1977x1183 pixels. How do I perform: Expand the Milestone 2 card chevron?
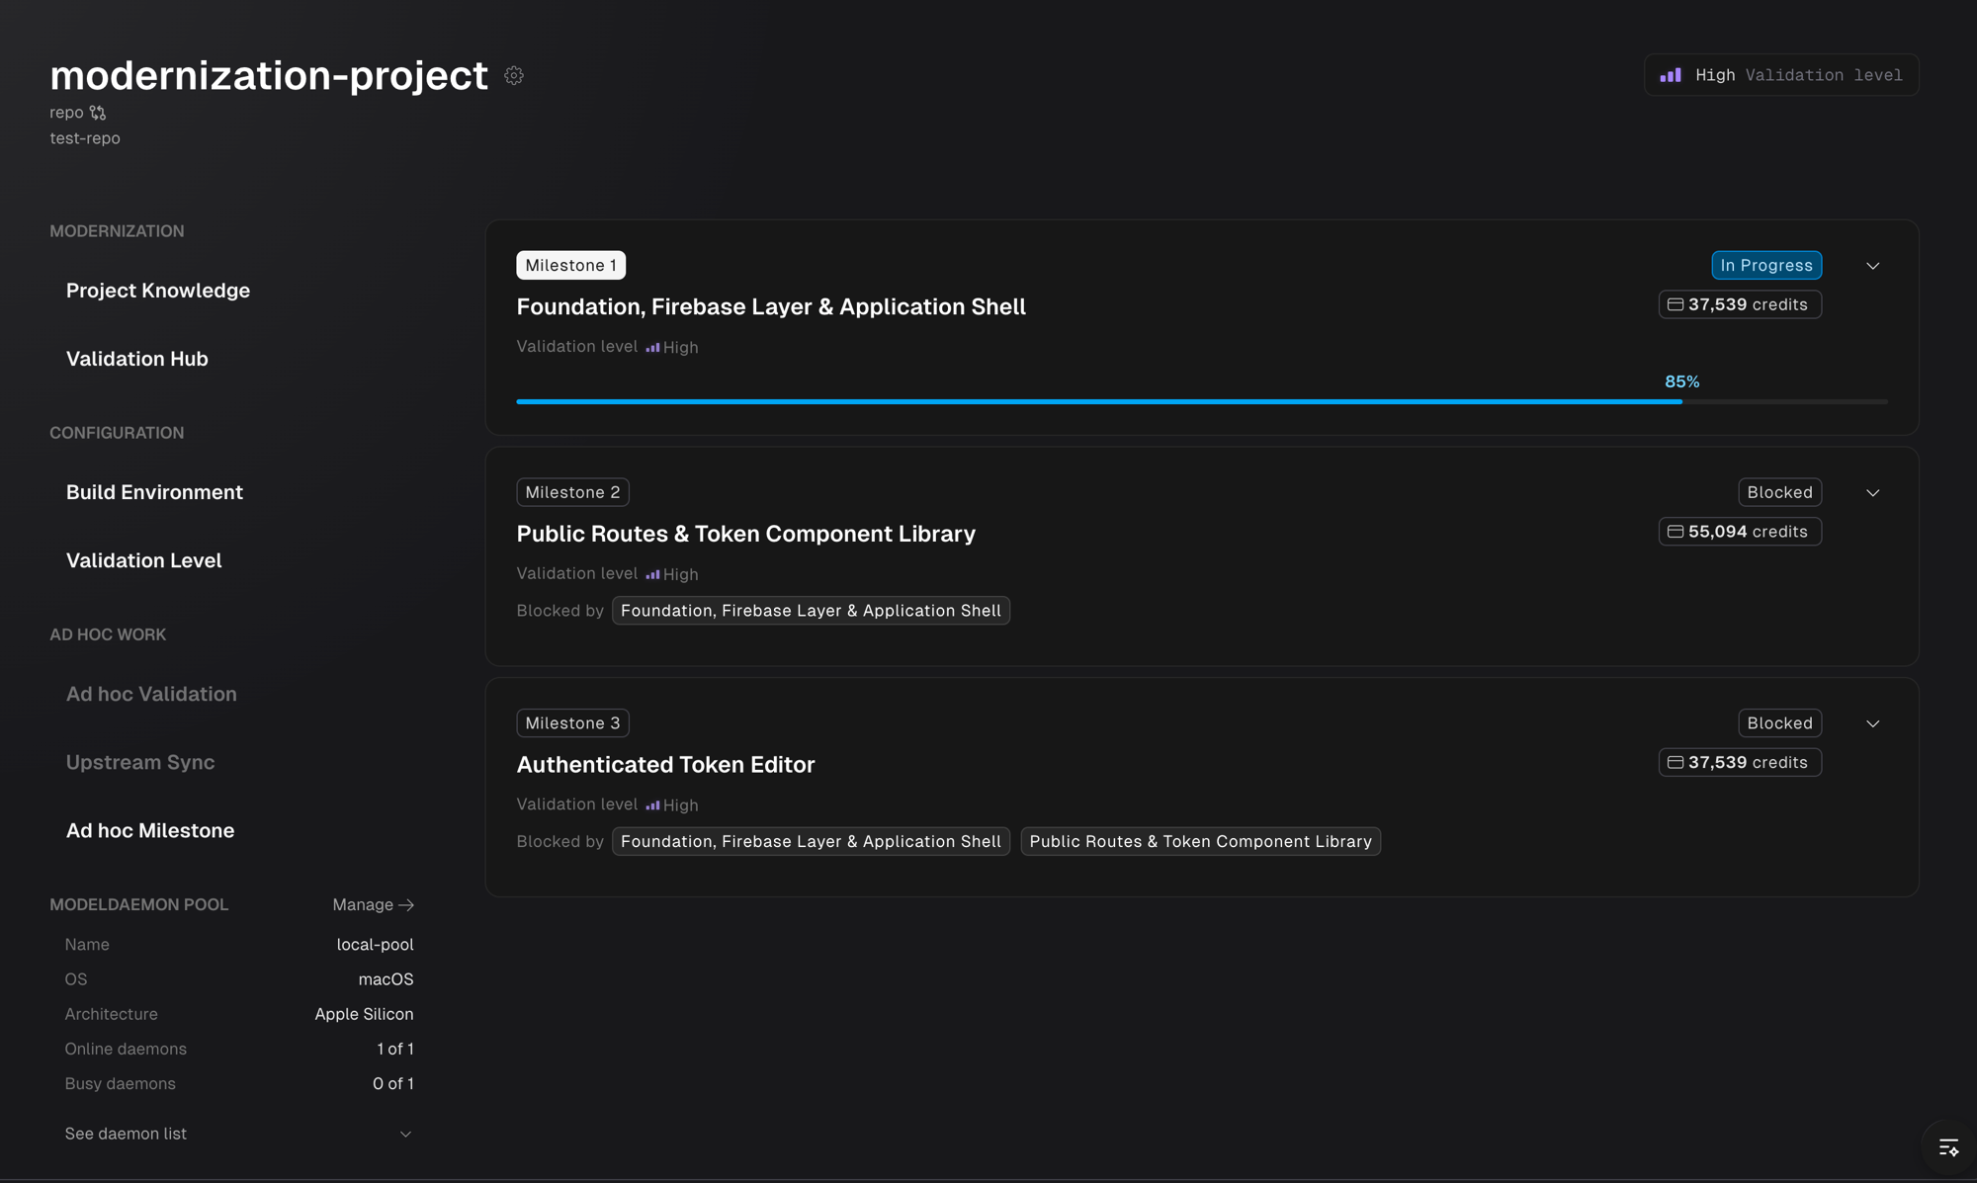(1872, 493)
